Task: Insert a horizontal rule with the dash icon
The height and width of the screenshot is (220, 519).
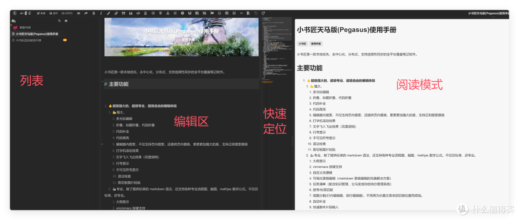Action: (x=241, y=13)
